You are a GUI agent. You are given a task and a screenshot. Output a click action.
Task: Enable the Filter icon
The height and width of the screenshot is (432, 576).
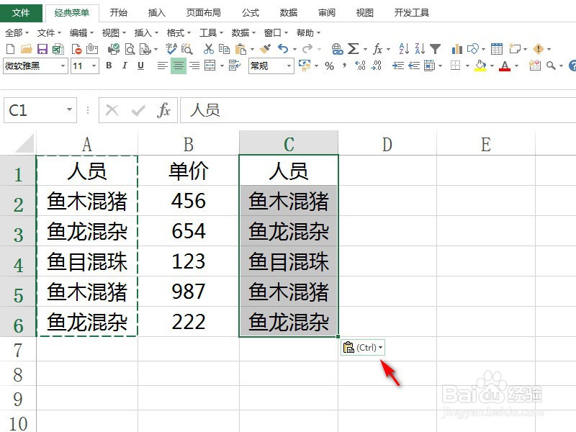pos(436,50)
